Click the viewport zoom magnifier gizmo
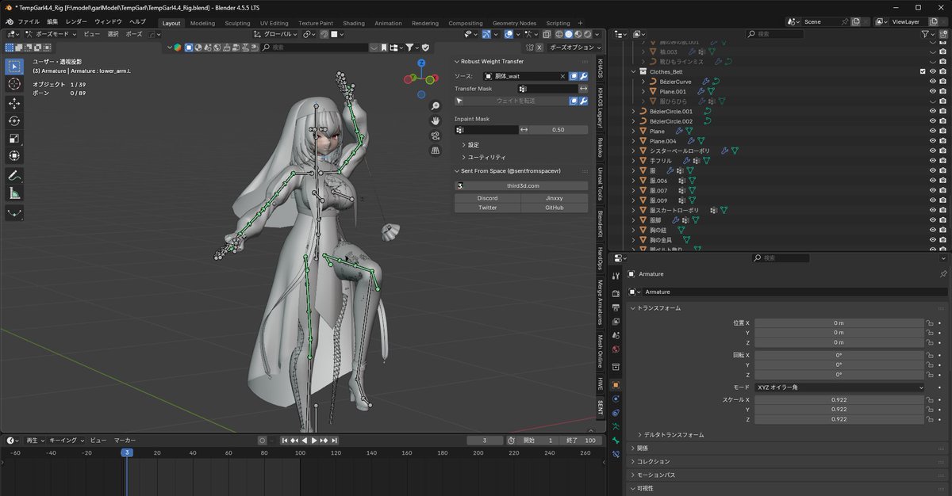Screen dimensions: 952x496 point(436,106)
